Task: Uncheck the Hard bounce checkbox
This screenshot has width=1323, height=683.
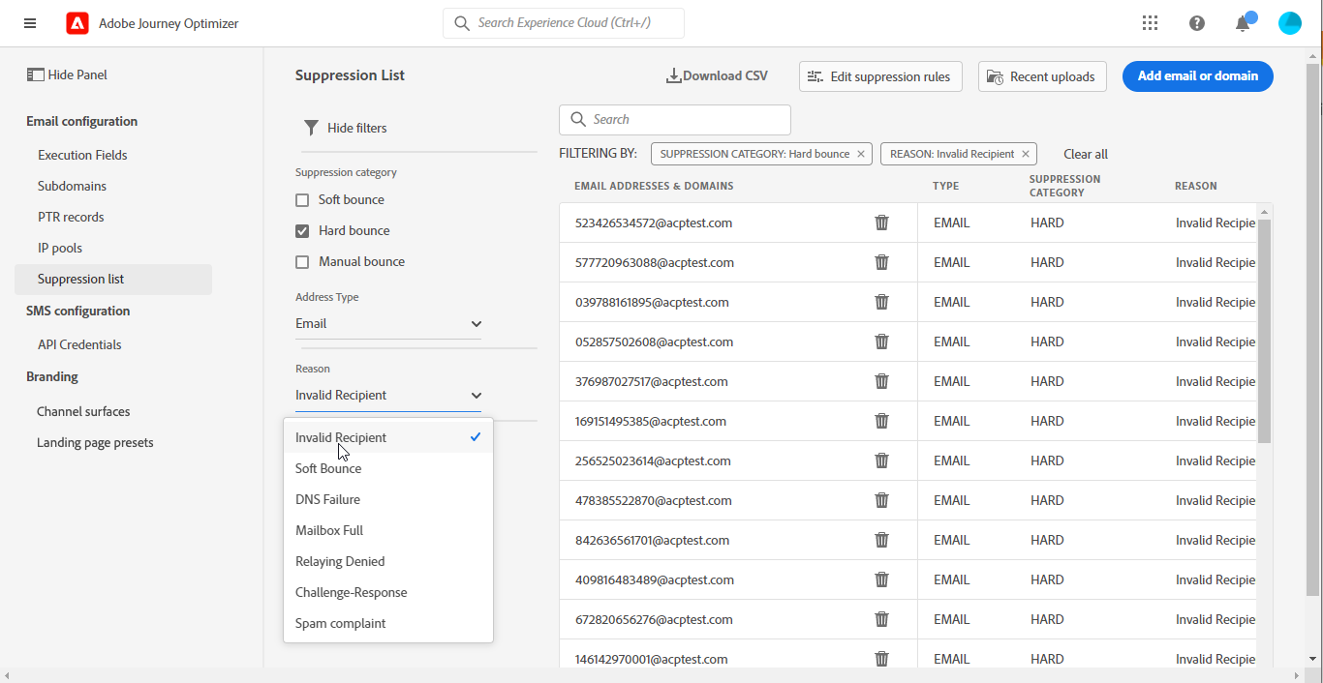Action: (x=302, y=231)
